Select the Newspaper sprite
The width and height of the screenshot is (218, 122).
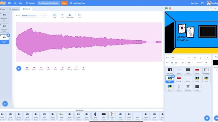pyautogui.click(x=206, y=71)
